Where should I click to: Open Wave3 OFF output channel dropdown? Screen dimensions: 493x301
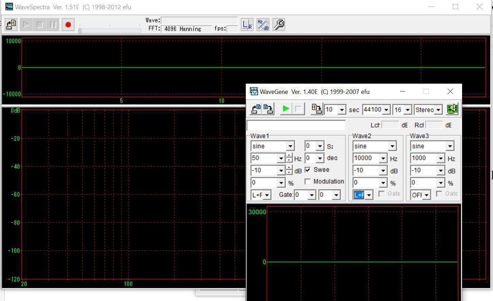tap(426, 195)
